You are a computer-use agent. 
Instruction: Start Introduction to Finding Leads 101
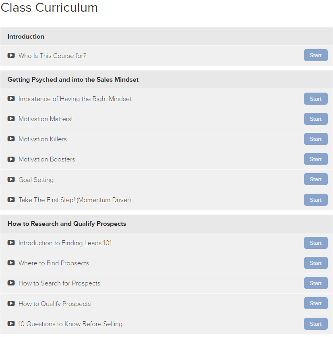tap(316, 243)
